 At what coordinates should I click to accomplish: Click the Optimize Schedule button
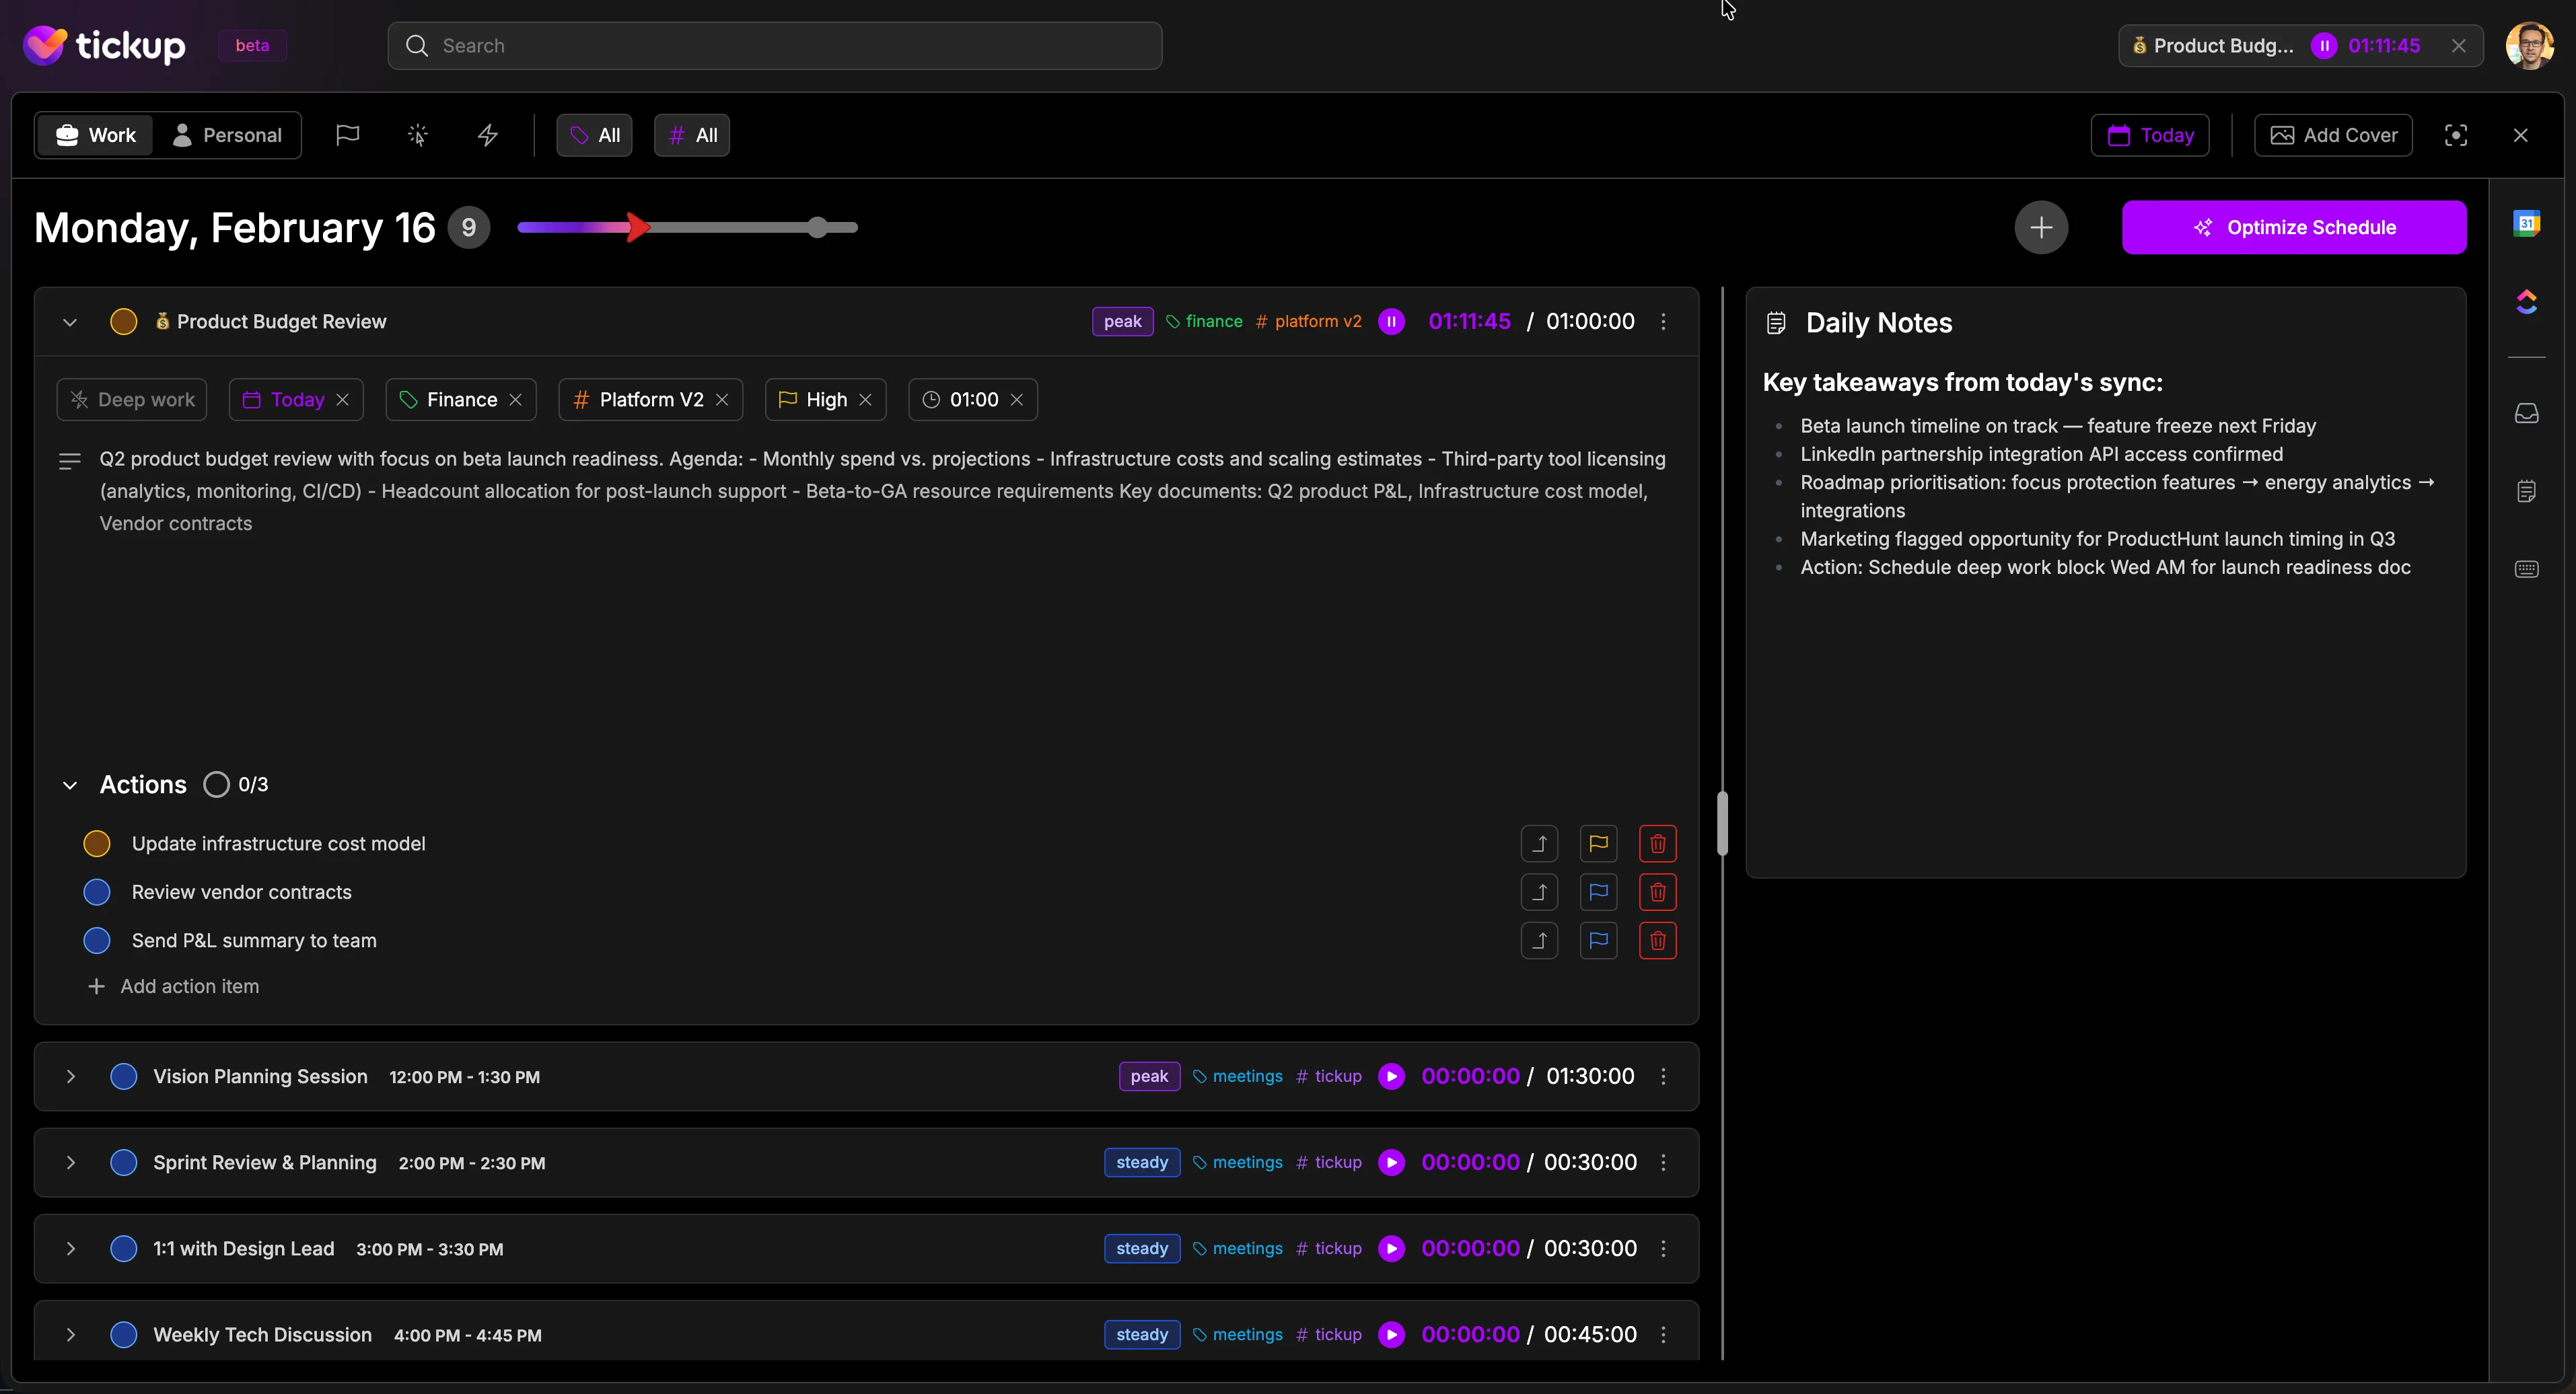click(x=2295, y=227)
